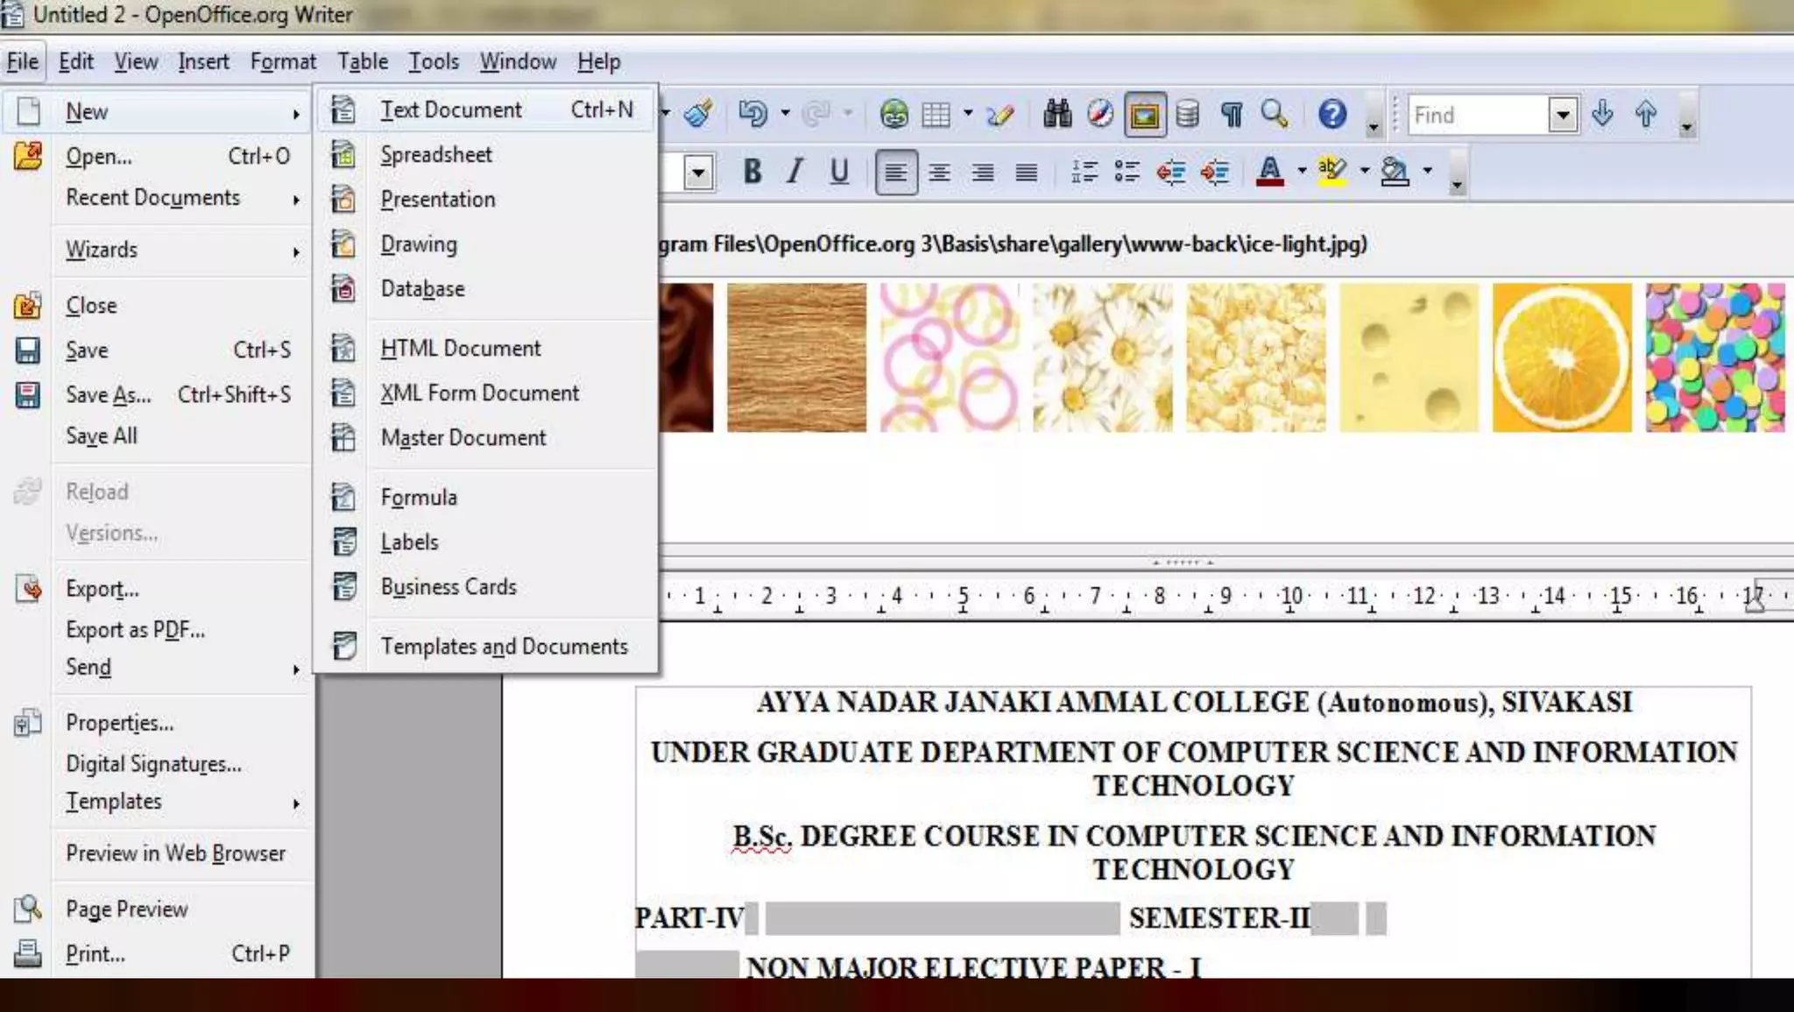Click the Data Sources cylinder icon
The height and width of the screenshot is (1012, 1794).
1187,114
